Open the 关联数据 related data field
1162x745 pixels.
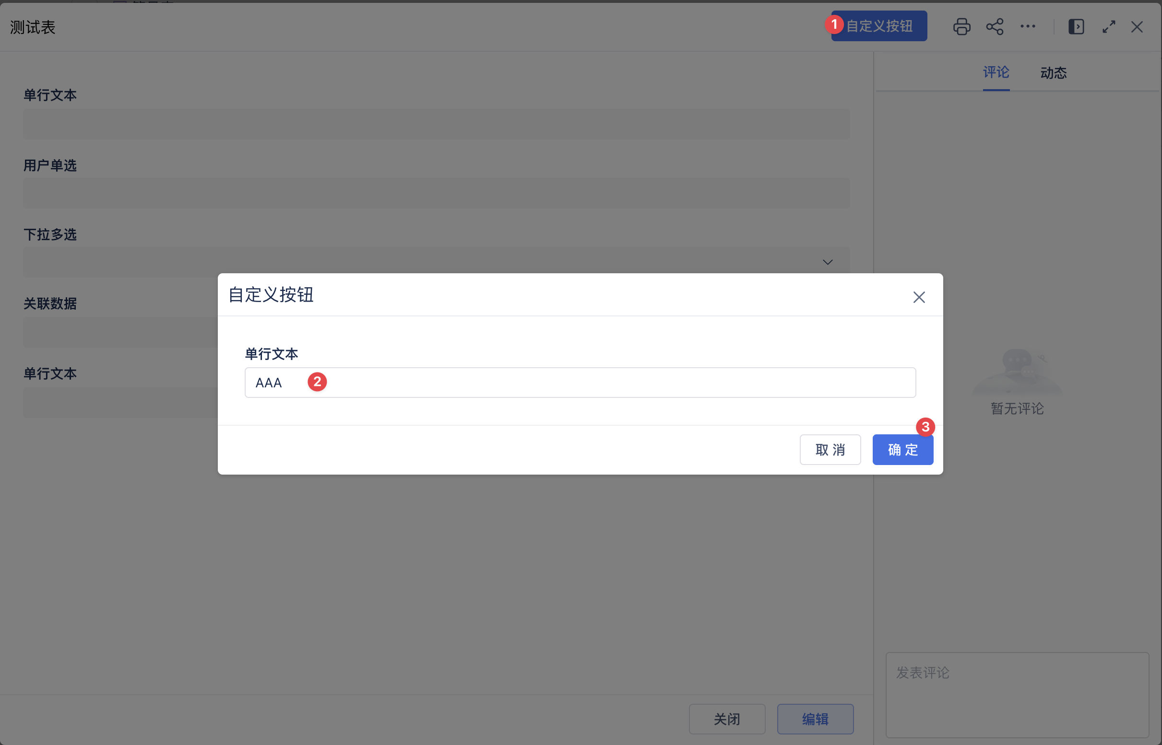coord(121,332)
